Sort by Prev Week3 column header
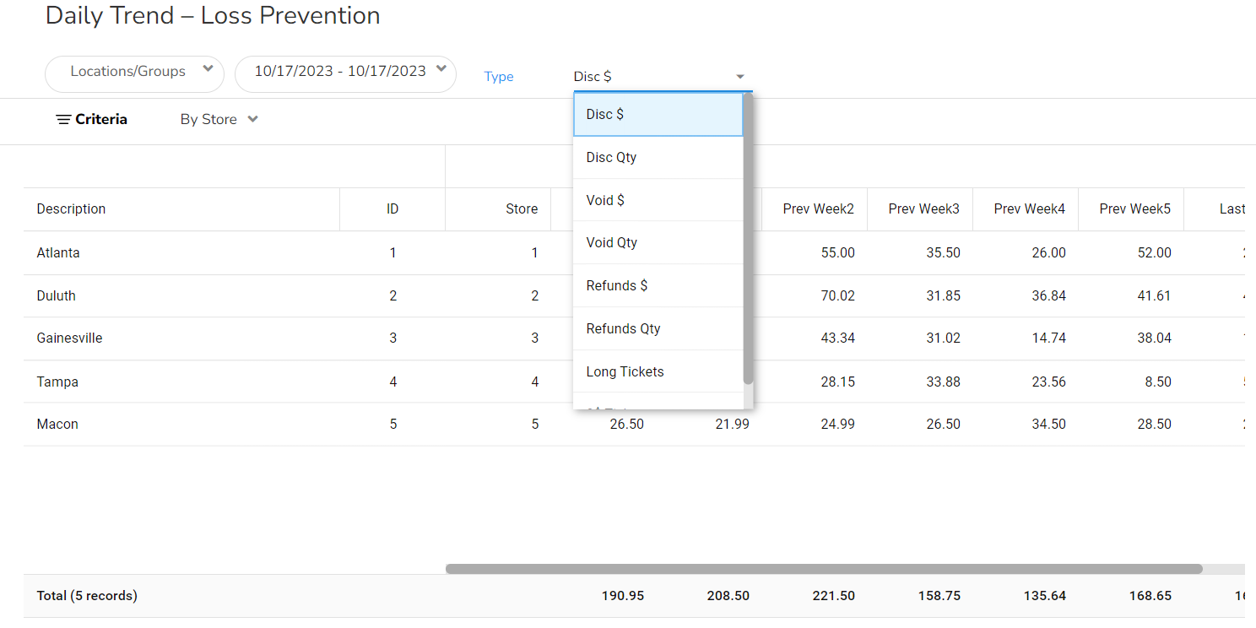Viewport: 1256px width, 628px height. point(923,208)
